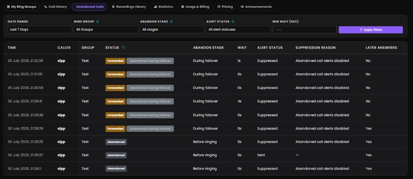The image size is (413, 179).
Task: Open the All Groups dropdown
Action: point(106,30)
